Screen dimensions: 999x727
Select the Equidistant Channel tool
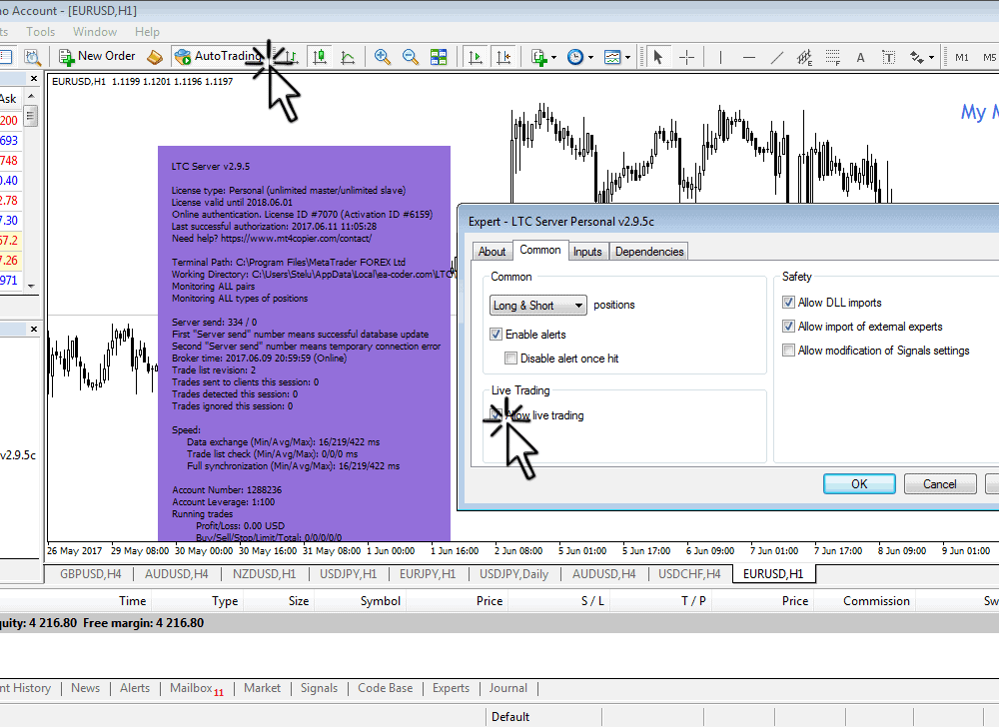pyautogui.click(x=804, y=57)
